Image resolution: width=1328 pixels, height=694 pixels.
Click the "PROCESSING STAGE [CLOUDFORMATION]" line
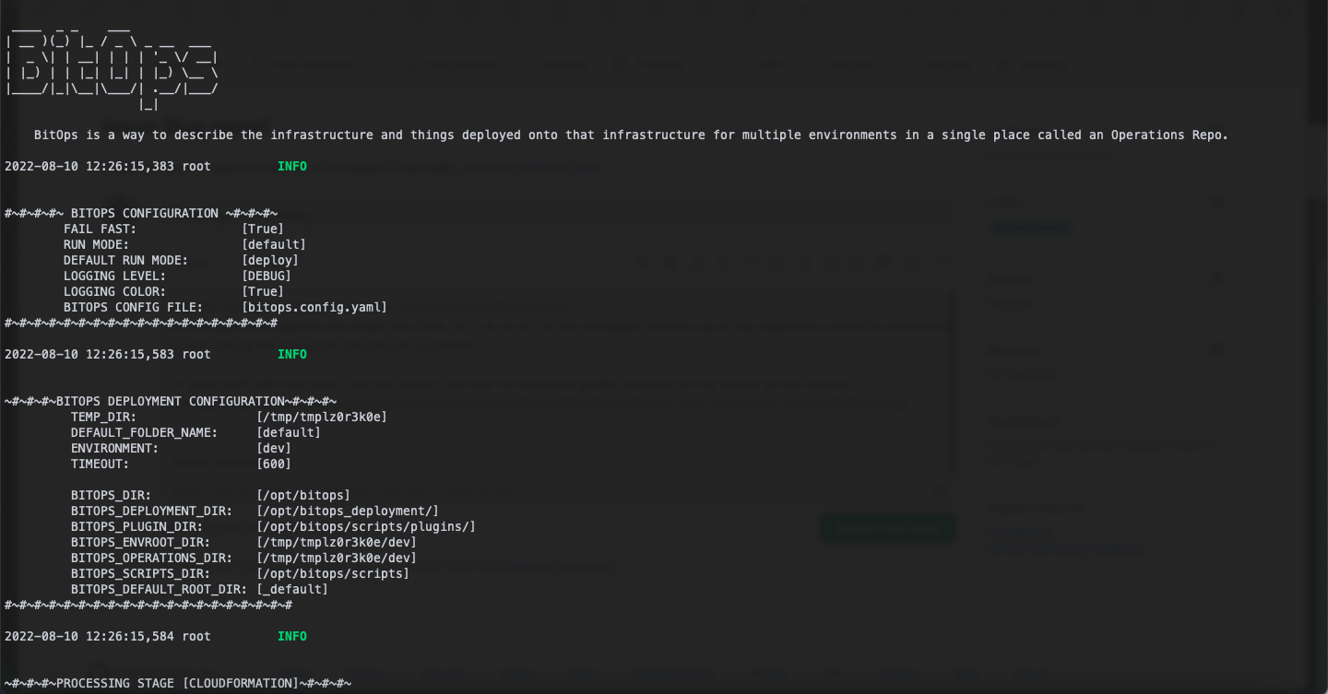(x=178, y=683)
